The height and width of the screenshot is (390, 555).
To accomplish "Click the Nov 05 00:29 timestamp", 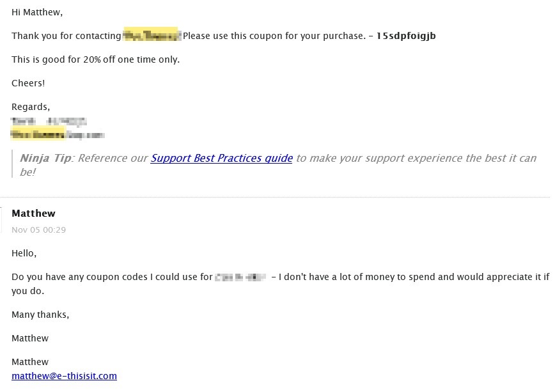I will point(38,230).
